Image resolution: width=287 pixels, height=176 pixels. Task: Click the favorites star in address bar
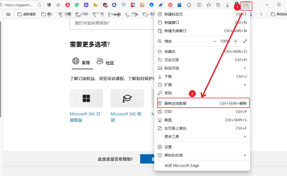(x=40, y=5)
